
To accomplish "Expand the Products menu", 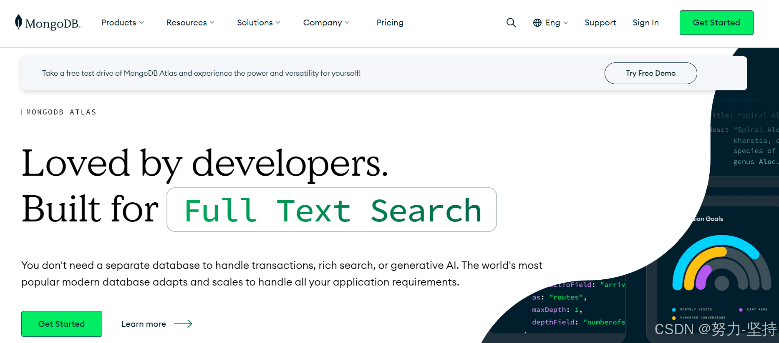I will click(123, 22).
